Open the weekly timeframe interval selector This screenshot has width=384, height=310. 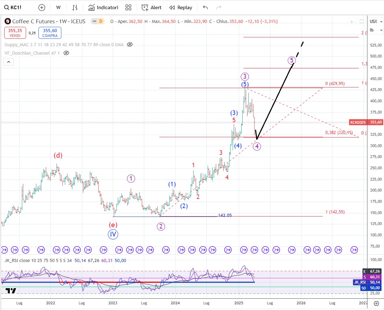pyautogui.click(x=58, y=7)
